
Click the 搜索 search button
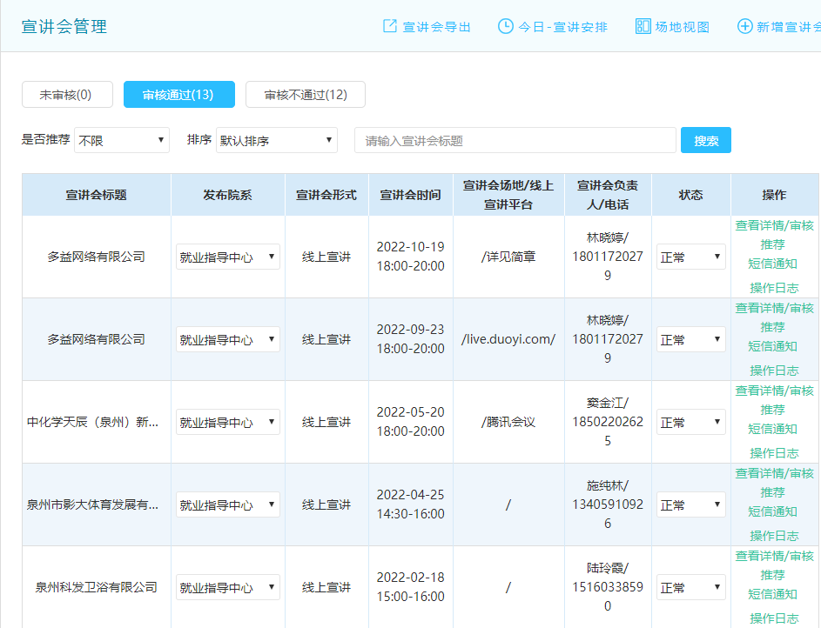tap(705, 140)
